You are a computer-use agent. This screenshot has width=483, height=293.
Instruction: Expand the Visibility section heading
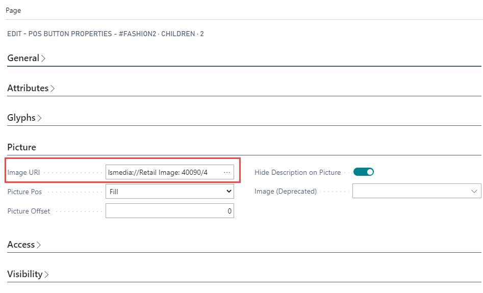pyautogui.click(x=25, y=274)
